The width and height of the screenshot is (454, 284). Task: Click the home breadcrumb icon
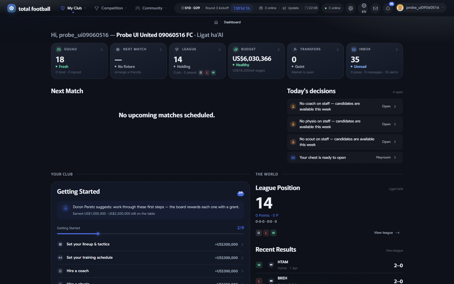pos(216,22)
